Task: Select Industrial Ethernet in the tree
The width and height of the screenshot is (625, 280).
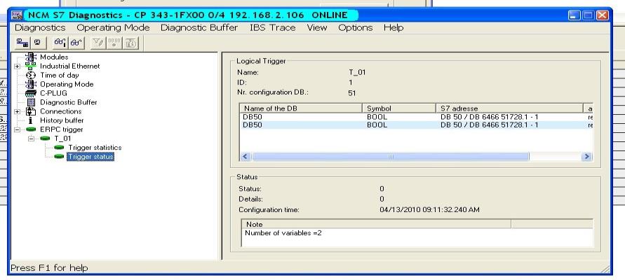Action: [70, 66]
